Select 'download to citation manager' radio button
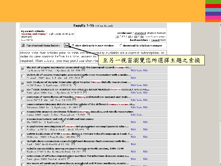This screenshot has width=221, height=166. tap(121, 45)
